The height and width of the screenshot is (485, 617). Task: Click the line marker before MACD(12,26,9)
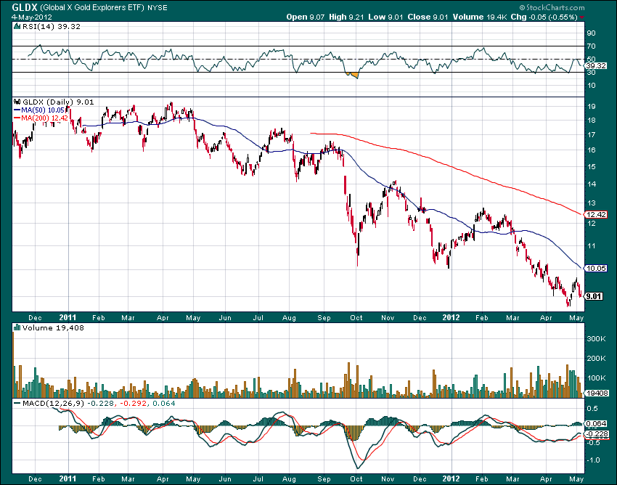(x=17, y=403)
